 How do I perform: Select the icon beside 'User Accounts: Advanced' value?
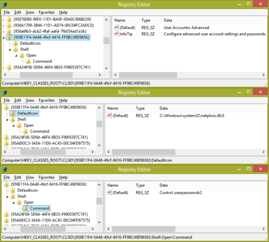116,28
